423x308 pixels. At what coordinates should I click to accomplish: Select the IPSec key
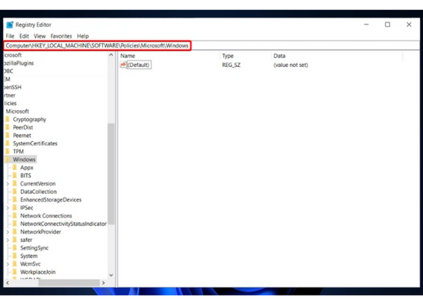click(x=26, y=208)
